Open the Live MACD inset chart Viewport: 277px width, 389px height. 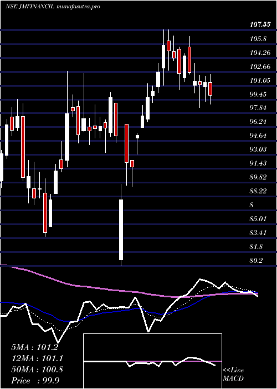tap(152, 361)
